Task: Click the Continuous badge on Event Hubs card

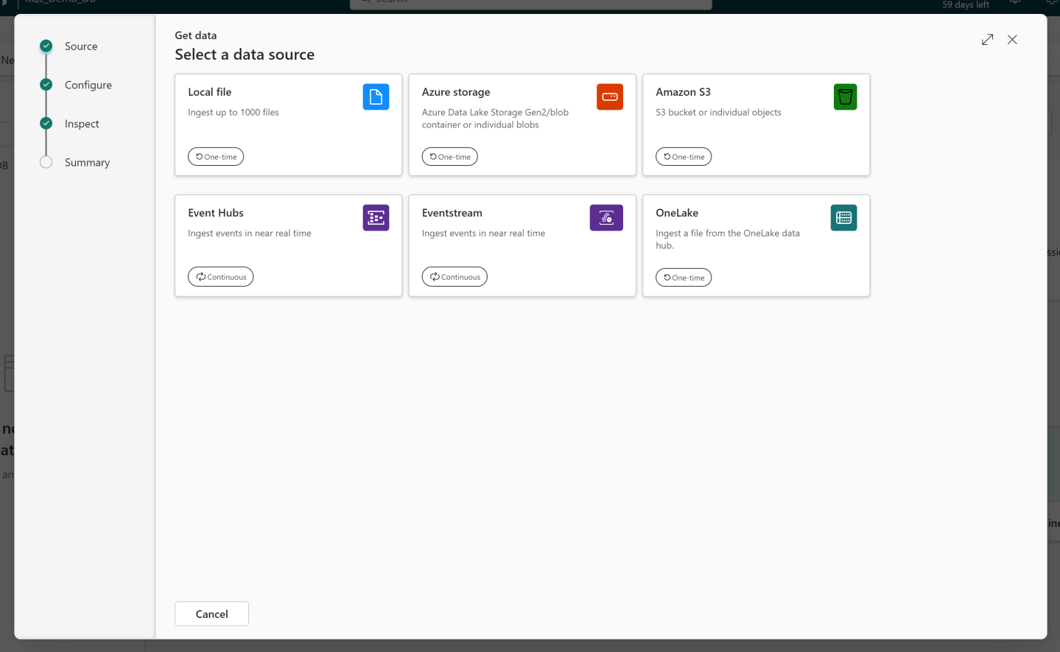Action: coord(221,277)
